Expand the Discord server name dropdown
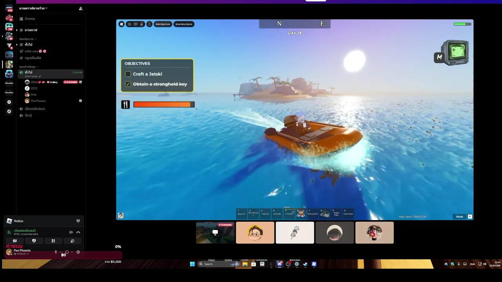Viewport: 502px width, 282px height. (x=33, y=8)
